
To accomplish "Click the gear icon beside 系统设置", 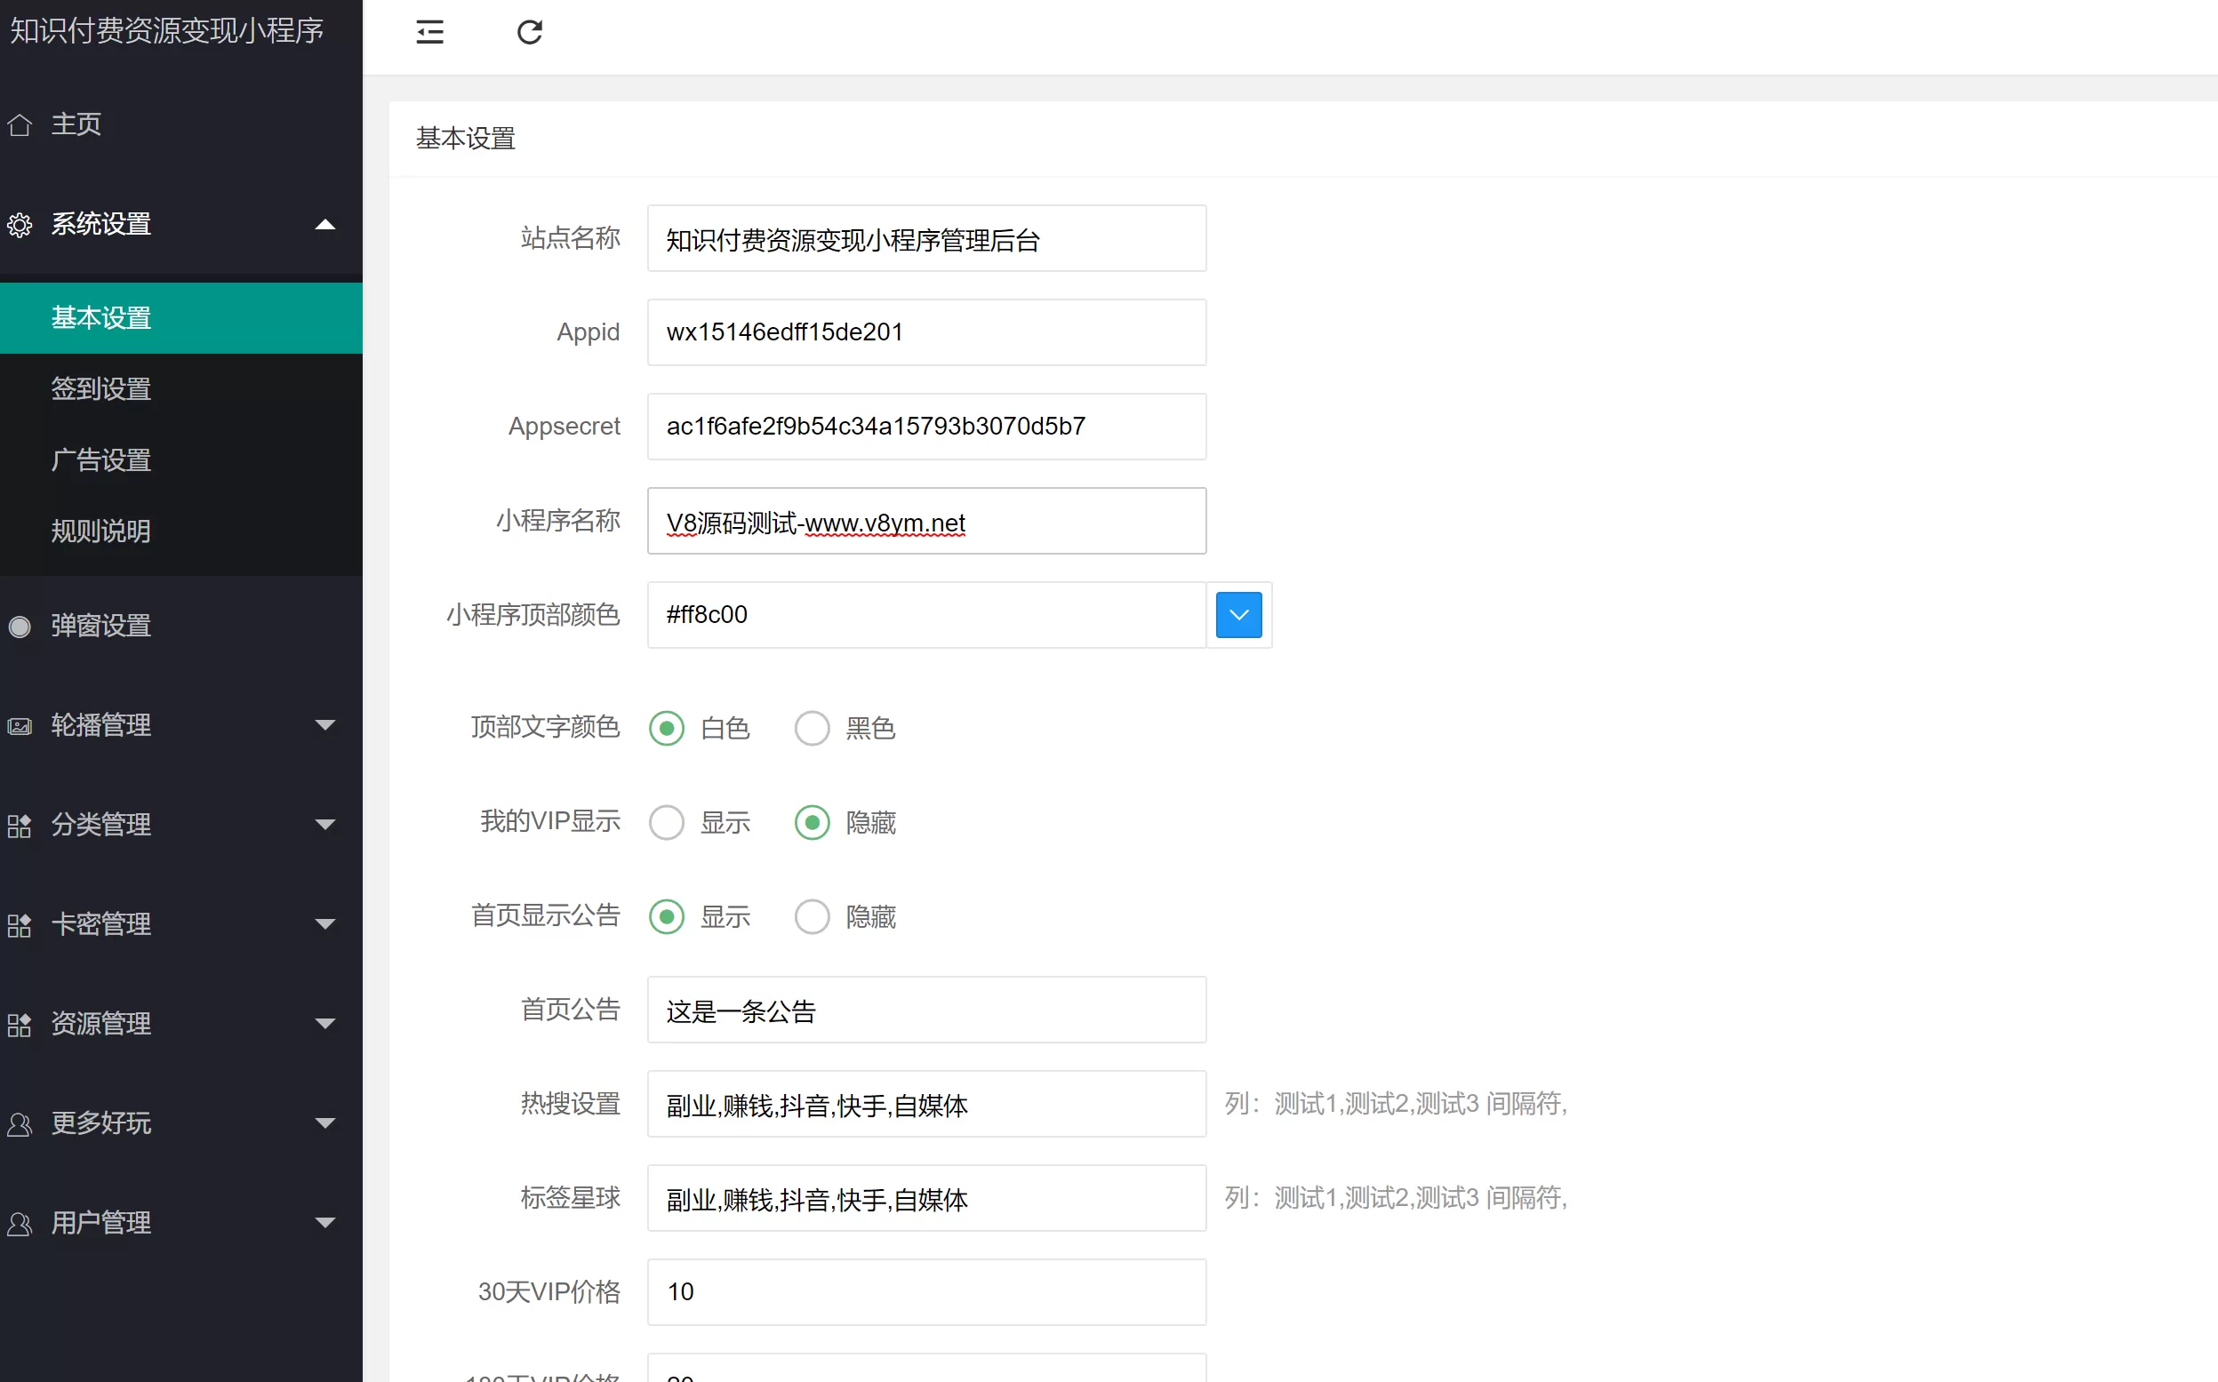I will pyautogui.click(x=20, y=225).
